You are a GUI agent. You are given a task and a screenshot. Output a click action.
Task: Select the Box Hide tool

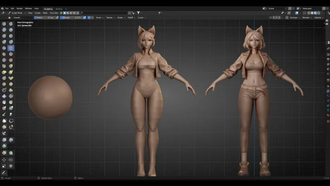[x=11, y=121]
